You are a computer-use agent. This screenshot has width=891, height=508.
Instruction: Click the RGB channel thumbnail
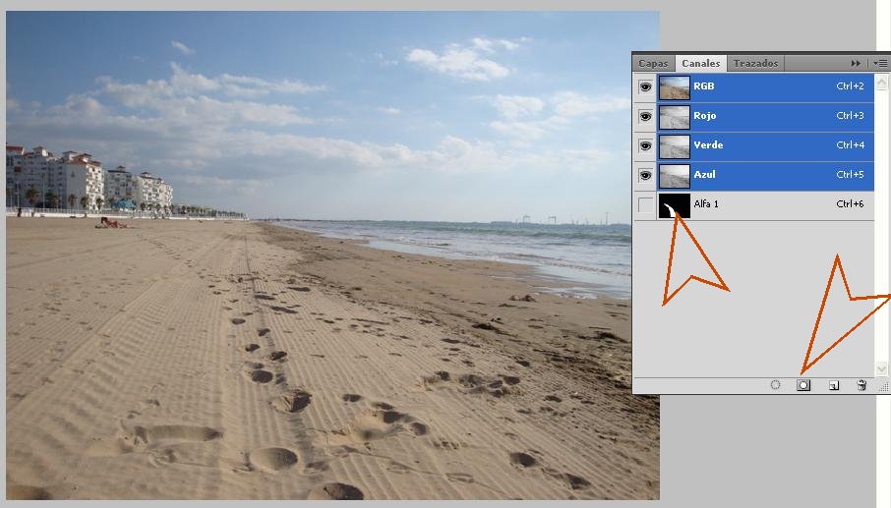click(x=675, y=86)
